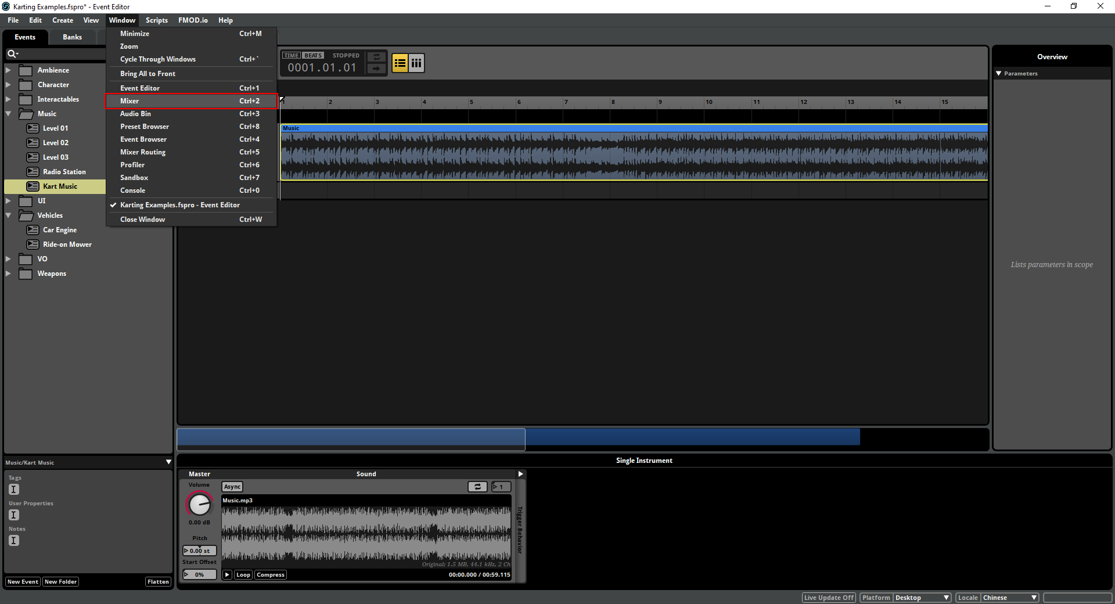Switch to the lanes view icon
The image size is (1115, 604).
pos(416,63)
